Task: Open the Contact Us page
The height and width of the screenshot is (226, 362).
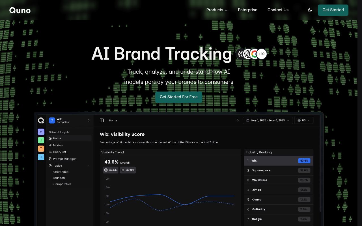Action: [278, 10]
